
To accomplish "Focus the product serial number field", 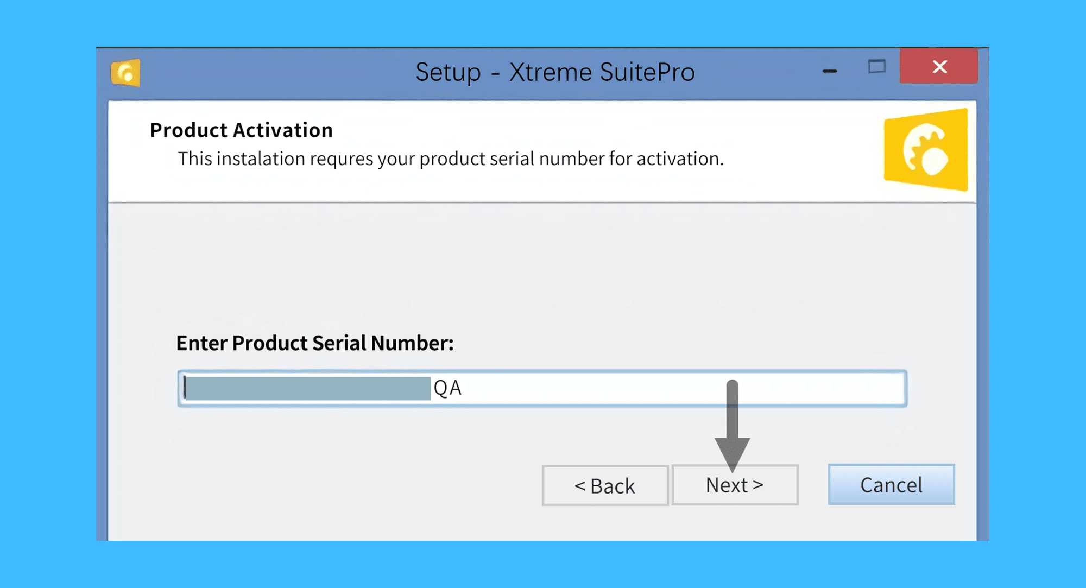I will coord(542,388).
